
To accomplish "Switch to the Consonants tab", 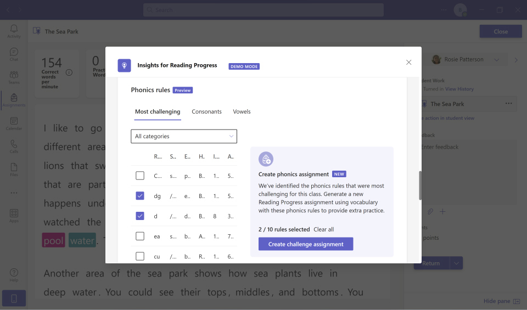I will 206,111.
